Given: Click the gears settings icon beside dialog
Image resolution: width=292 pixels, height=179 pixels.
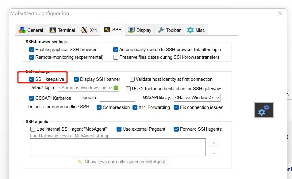Looking at the screenshot, I should [x=264, y=110].
